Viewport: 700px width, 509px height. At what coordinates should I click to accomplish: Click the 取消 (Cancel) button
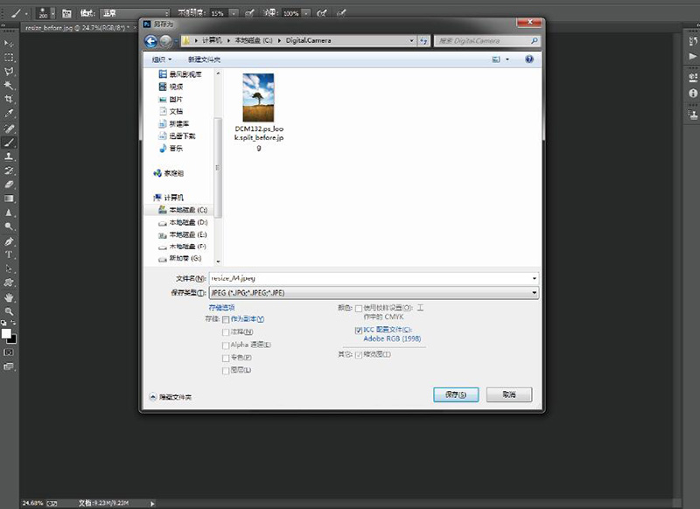pyautogui.click(x=508, y=394)
